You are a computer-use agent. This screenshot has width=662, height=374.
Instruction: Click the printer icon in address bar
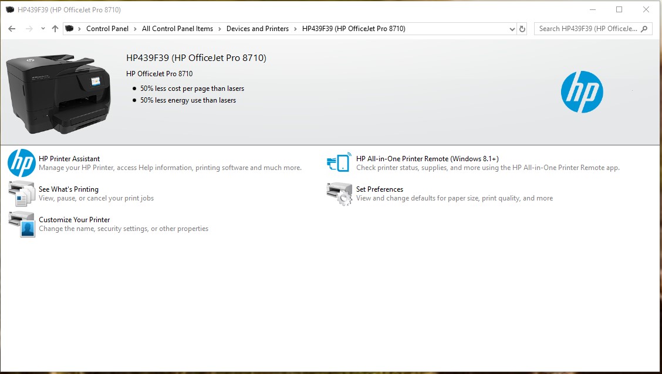[x=69, y=29]
